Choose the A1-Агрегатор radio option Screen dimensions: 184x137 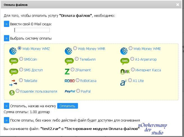tap(132, 59)
